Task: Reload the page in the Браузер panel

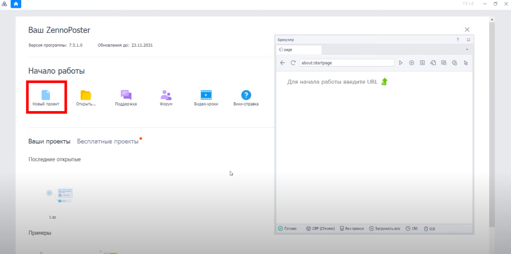Action: [x=293, y=63]
